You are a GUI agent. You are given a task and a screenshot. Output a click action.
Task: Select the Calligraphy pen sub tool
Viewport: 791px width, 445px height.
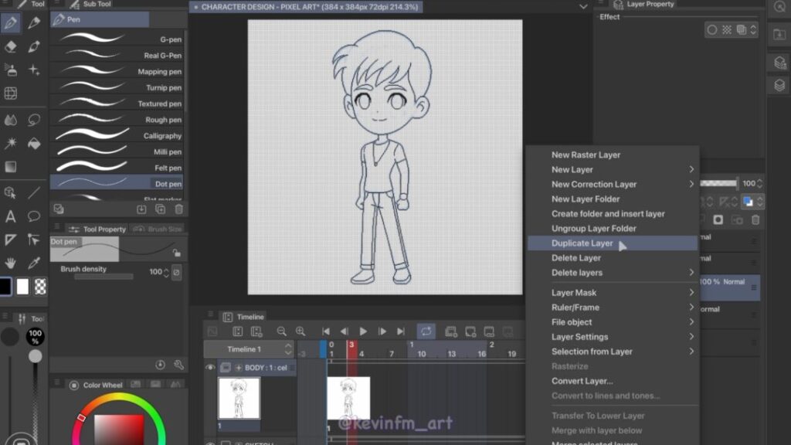[x=116, y=136]
